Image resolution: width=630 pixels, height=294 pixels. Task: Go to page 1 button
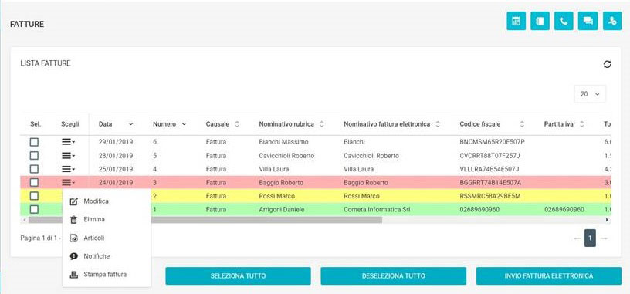(x=590, y=238)
